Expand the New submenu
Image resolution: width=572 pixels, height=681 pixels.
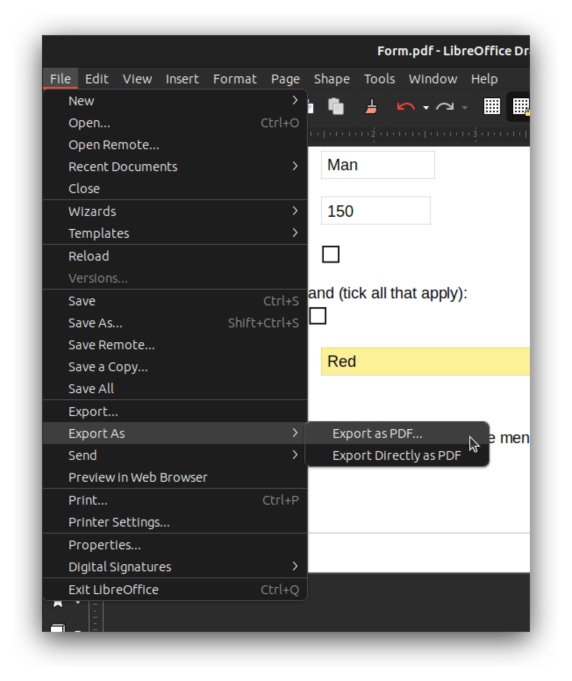click(175, 101)
